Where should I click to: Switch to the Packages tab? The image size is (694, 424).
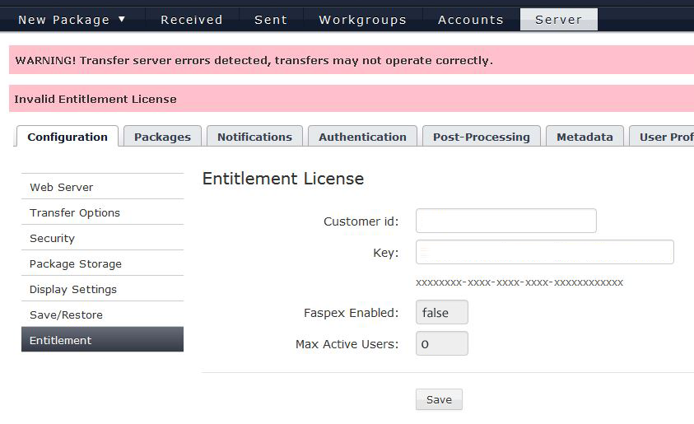pyautogui.click(x=162, y=137)
